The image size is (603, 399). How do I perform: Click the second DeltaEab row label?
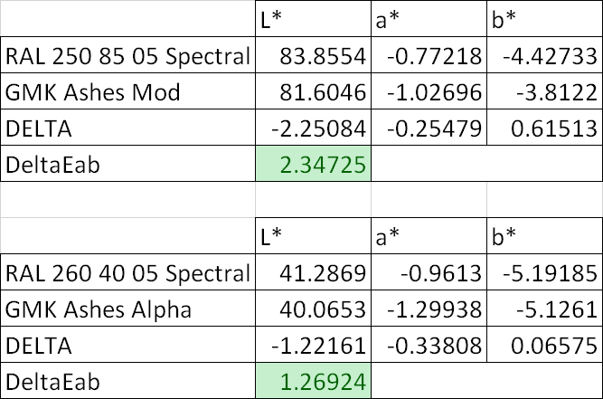tap(127, 381)
